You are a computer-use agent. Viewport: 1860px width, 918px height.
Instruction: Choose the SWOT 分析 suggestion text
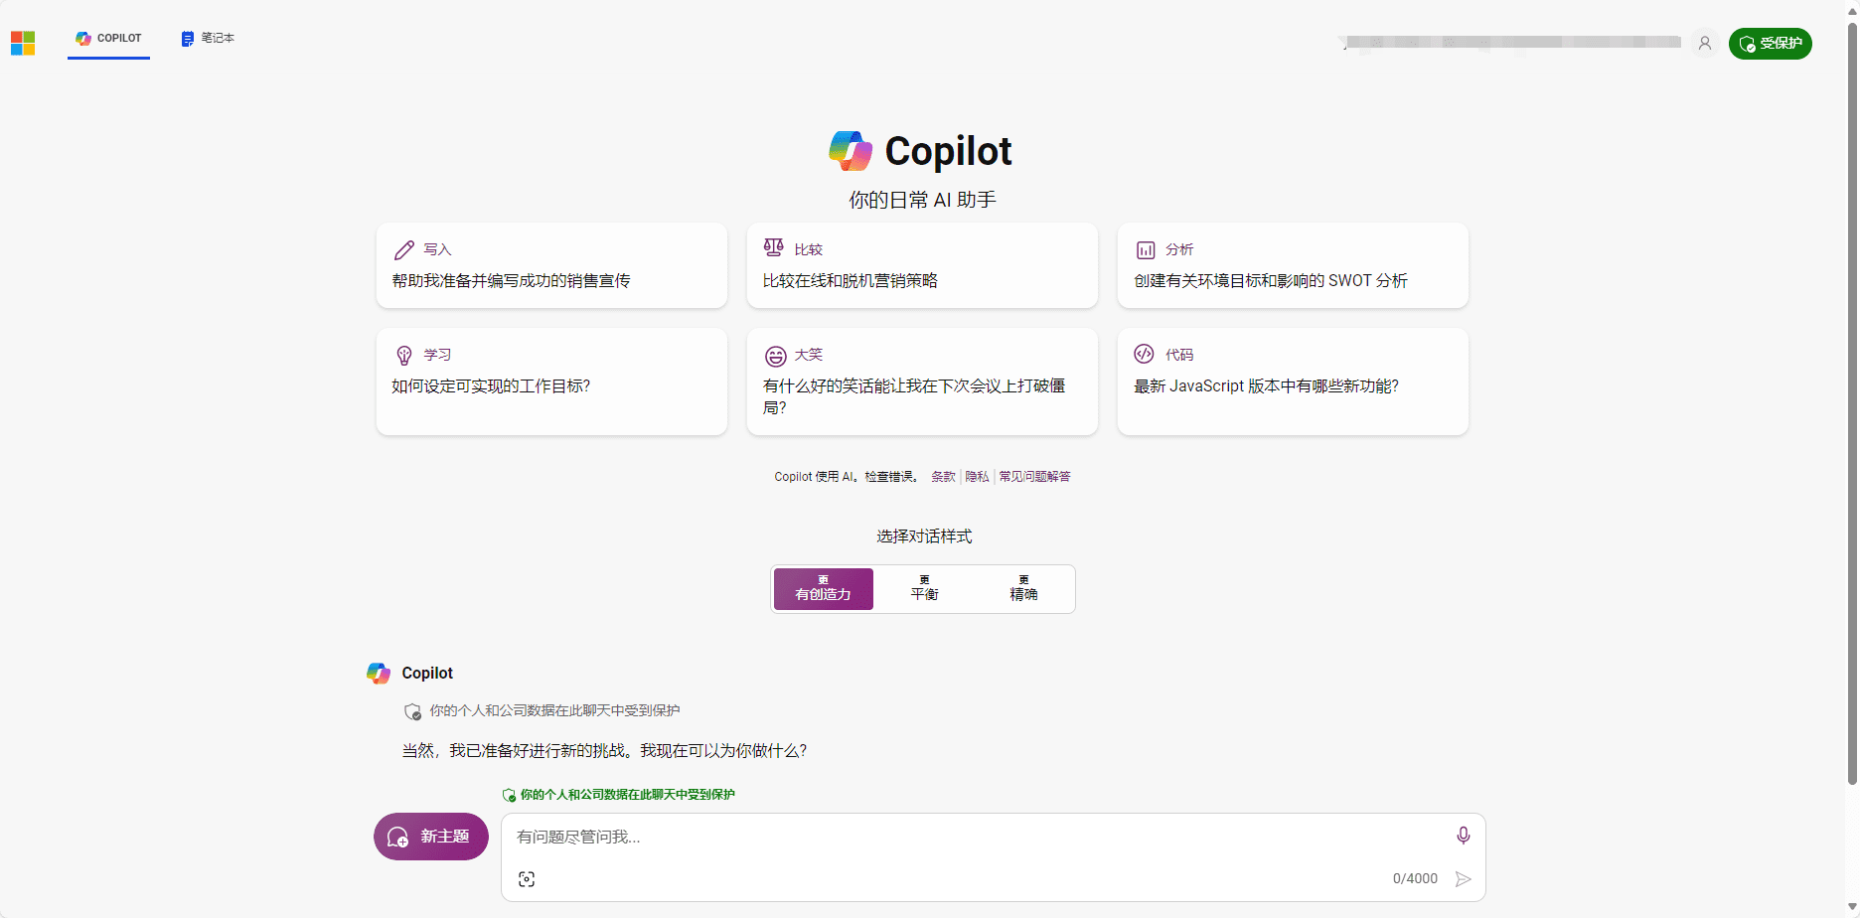pos(1271,281)
